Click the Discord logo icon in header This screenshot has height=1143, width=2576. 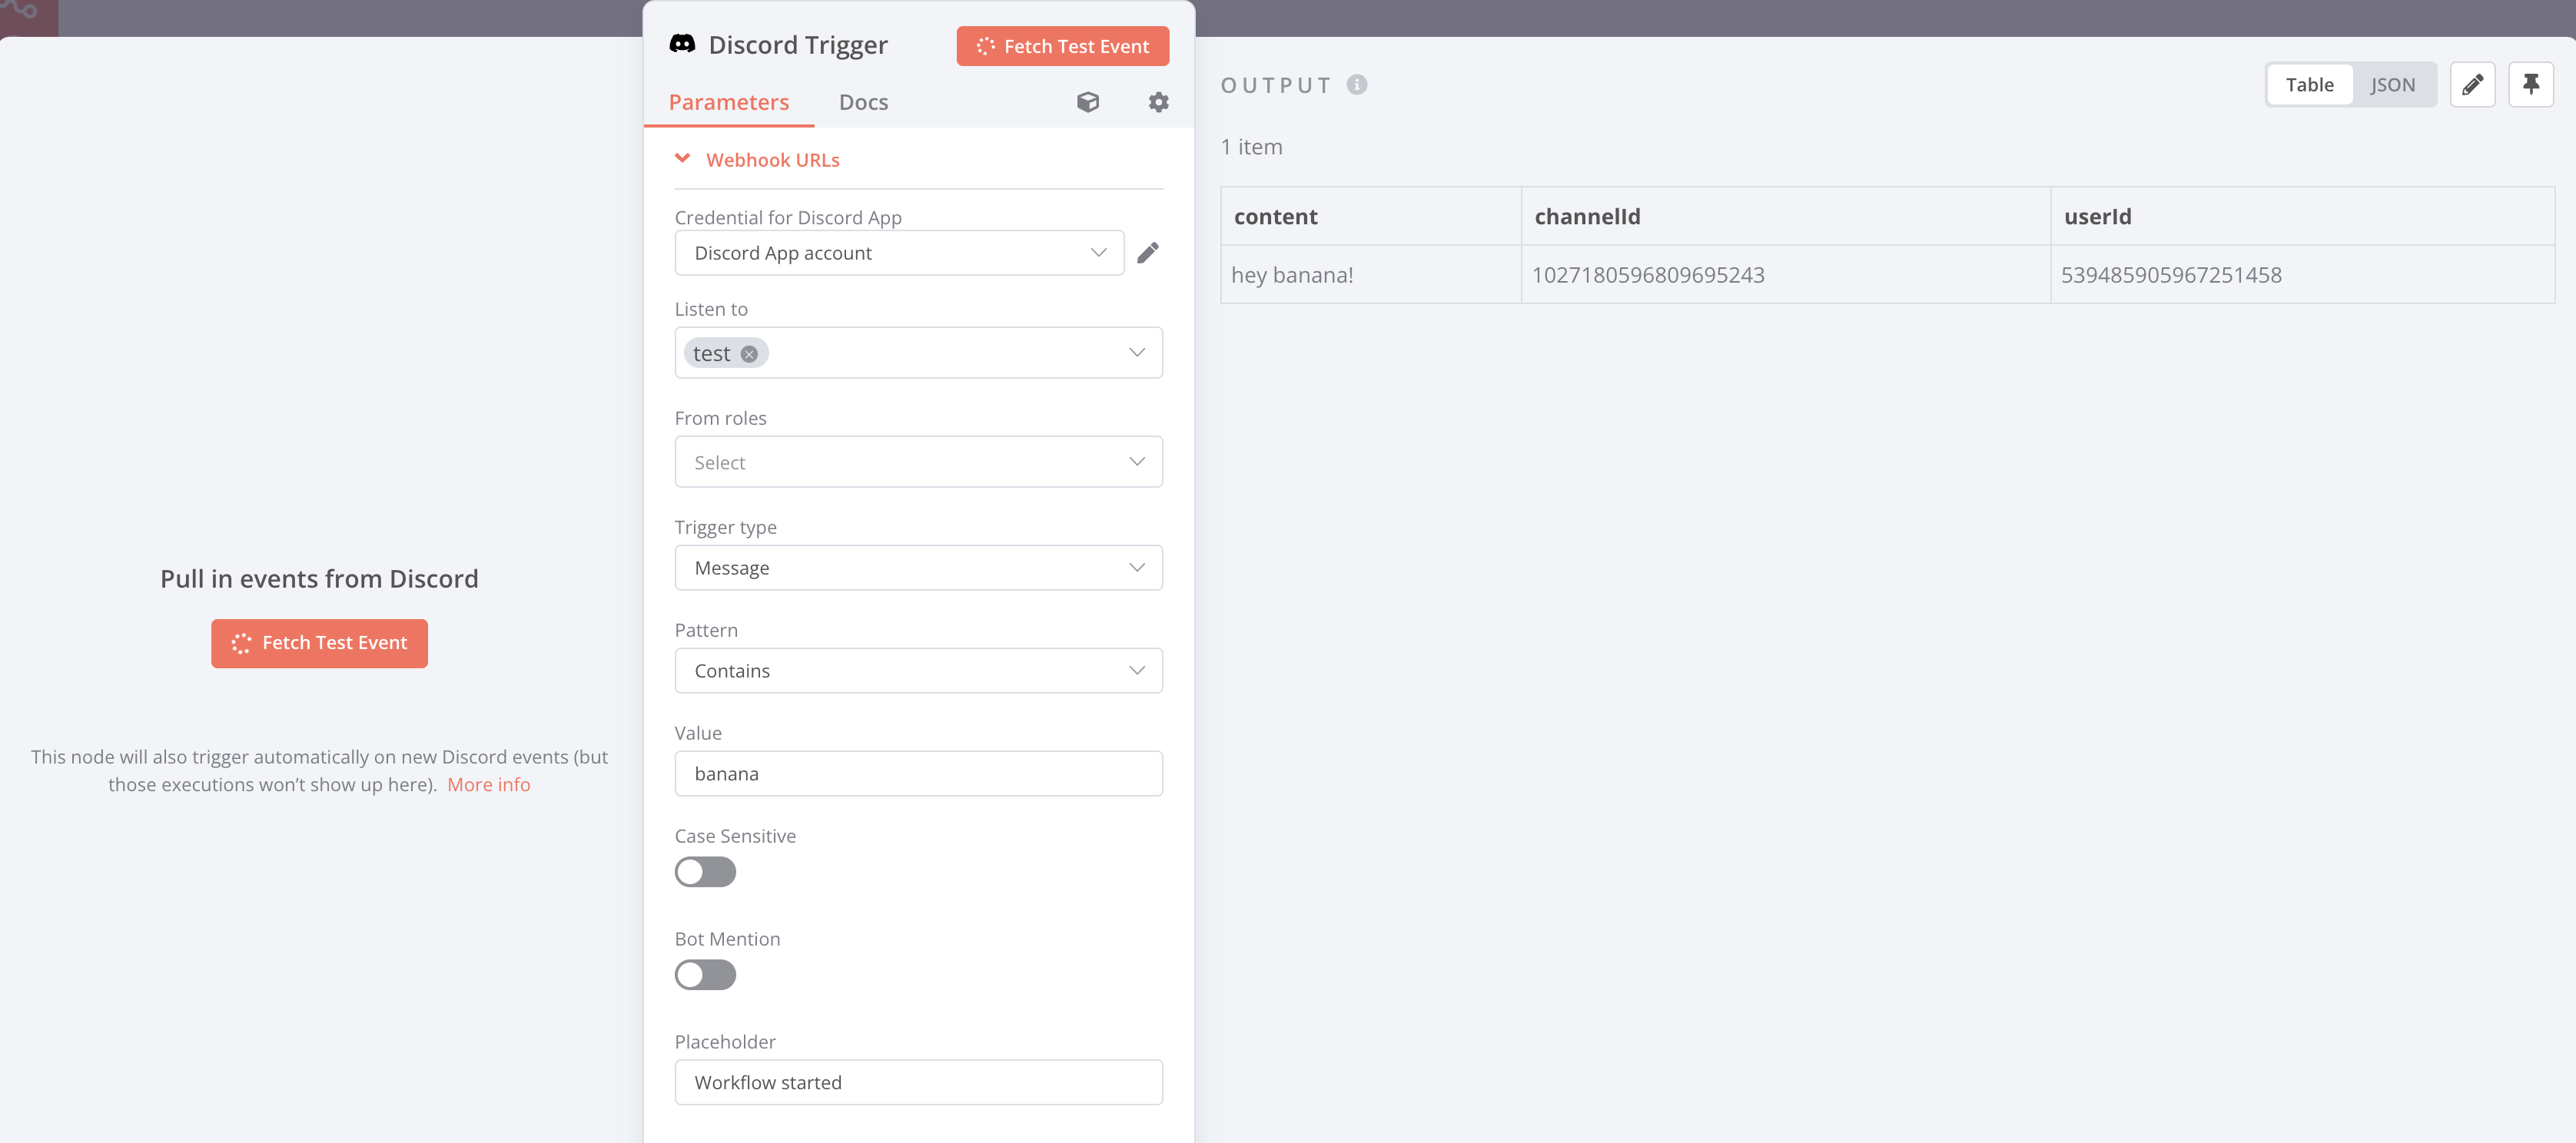(x=682, y=44)
